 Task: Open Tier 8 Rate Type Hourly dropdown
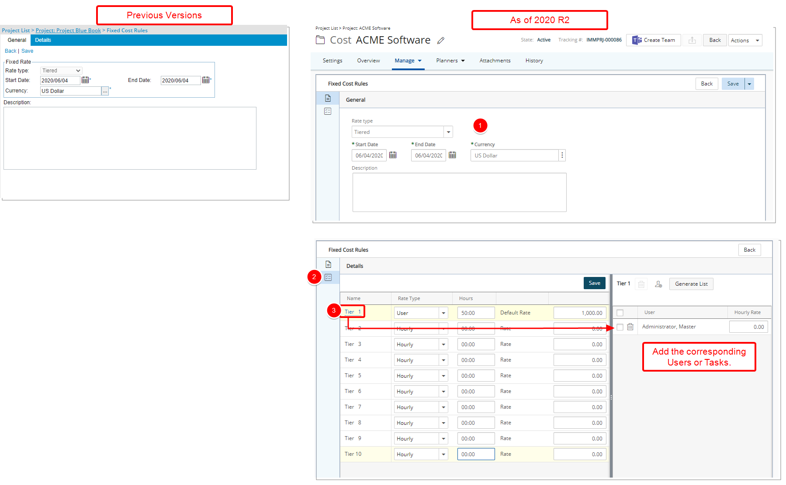(x=443, y=423)
